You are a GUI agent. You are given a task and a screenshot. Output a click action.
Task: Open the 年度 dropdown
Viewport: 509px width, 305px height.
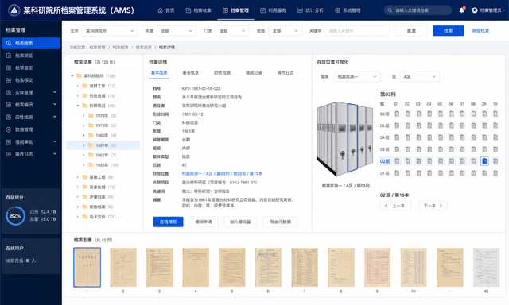[177, 31]
